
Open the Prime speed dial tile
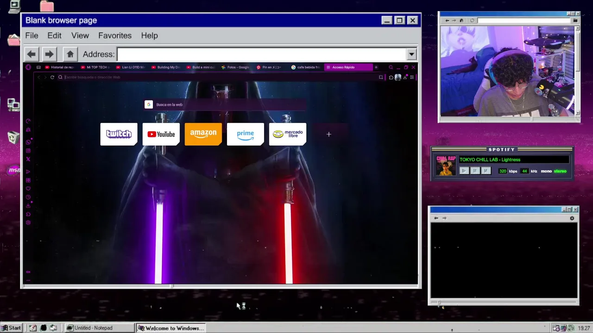point(246,134)
